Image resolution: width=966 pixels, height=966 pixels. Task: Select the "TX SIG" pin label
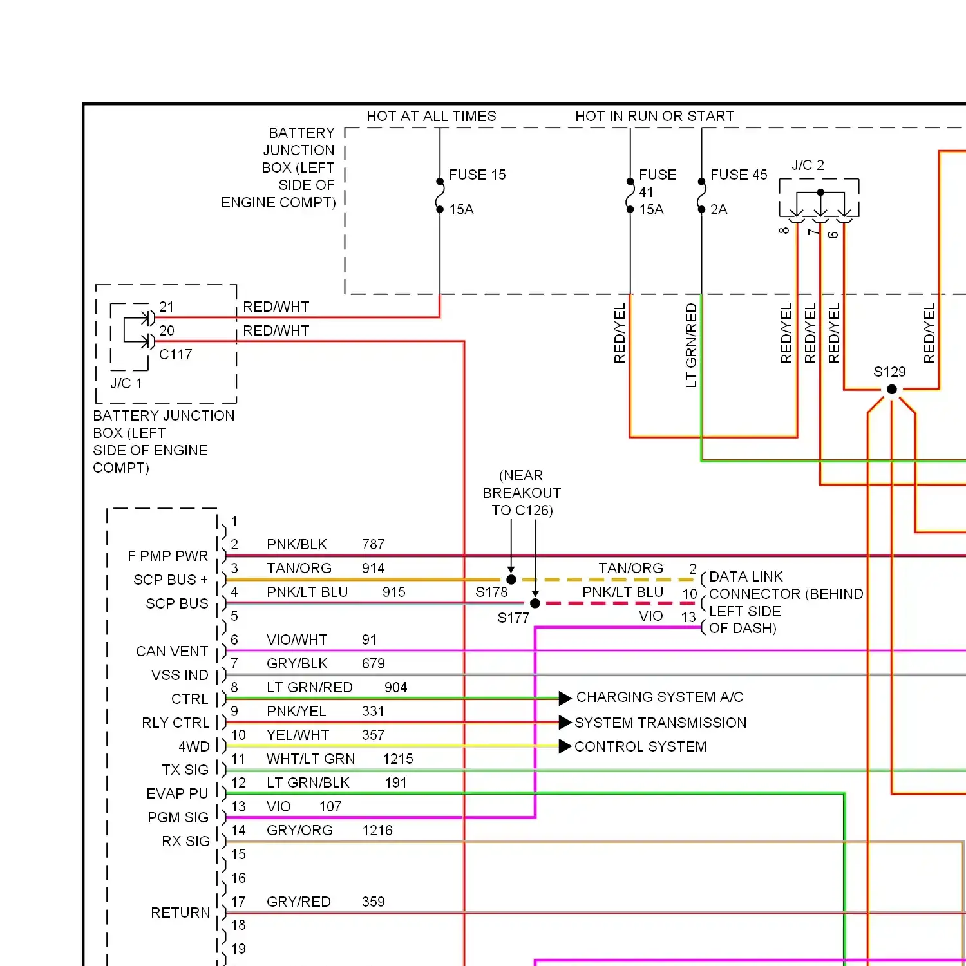click(x=185, y=770)
